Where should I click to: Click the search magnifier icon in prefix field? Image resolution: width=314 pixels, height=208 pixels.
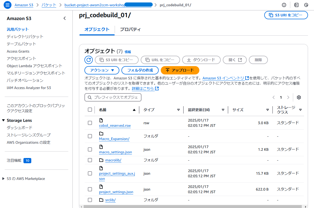90,97
